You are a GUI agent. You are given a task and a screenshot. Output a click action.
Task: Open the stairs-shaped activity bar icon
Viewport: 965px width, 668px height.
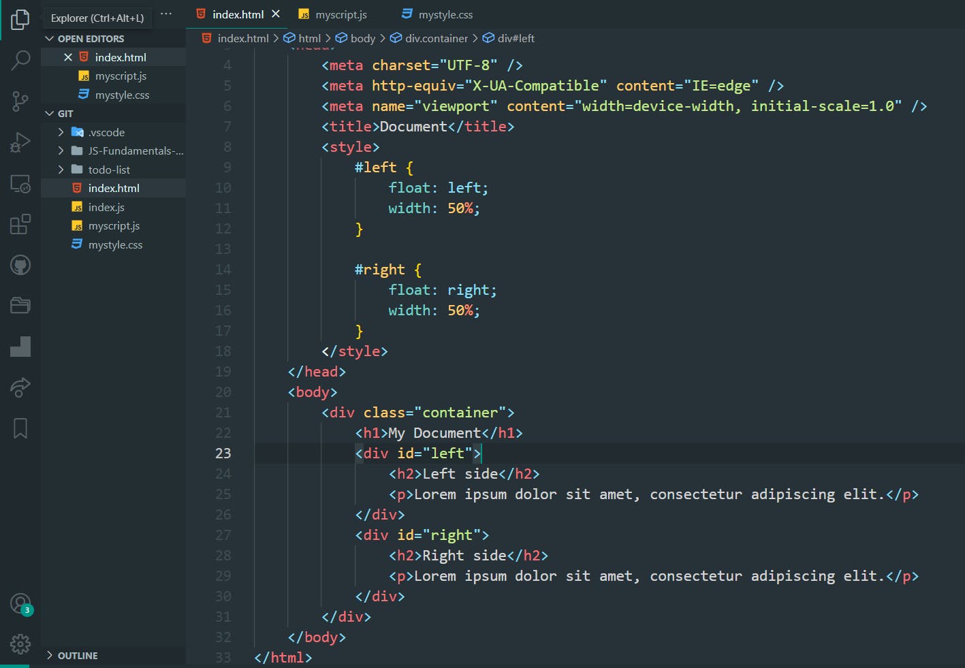20,347
